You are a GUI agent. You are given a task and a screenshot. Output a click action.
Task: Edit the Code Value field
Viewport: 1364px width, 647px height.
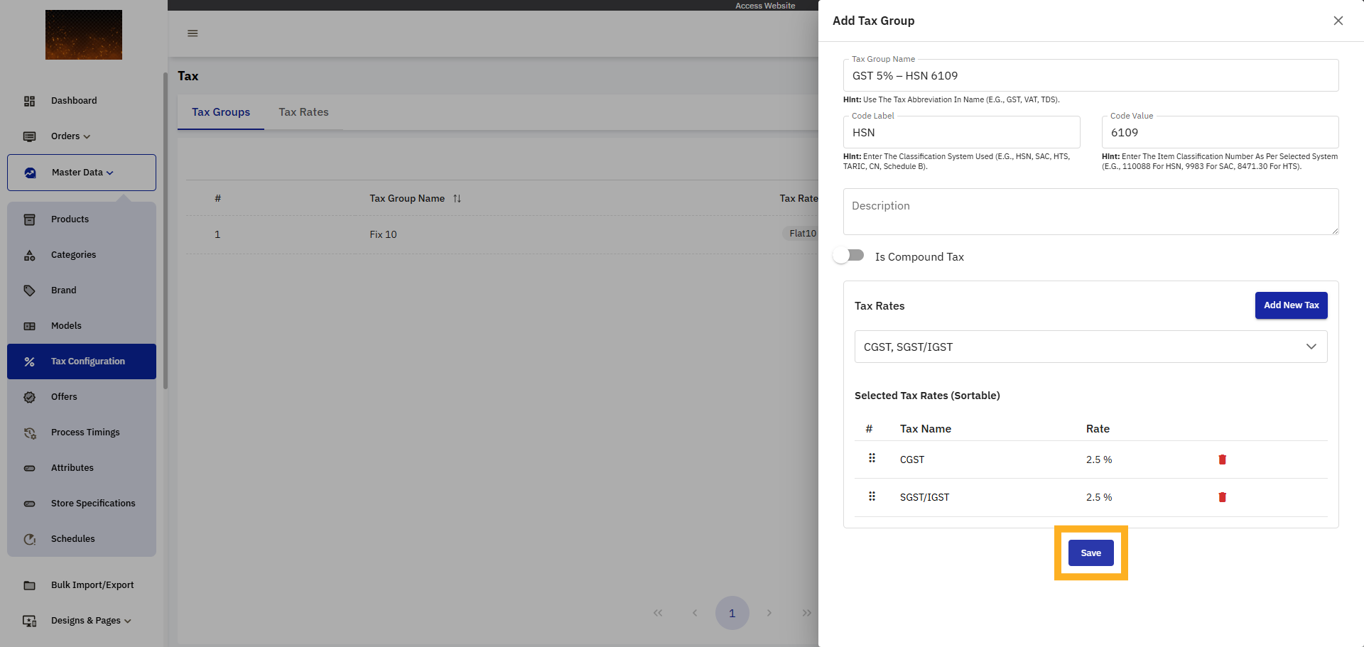[1219, 133]
